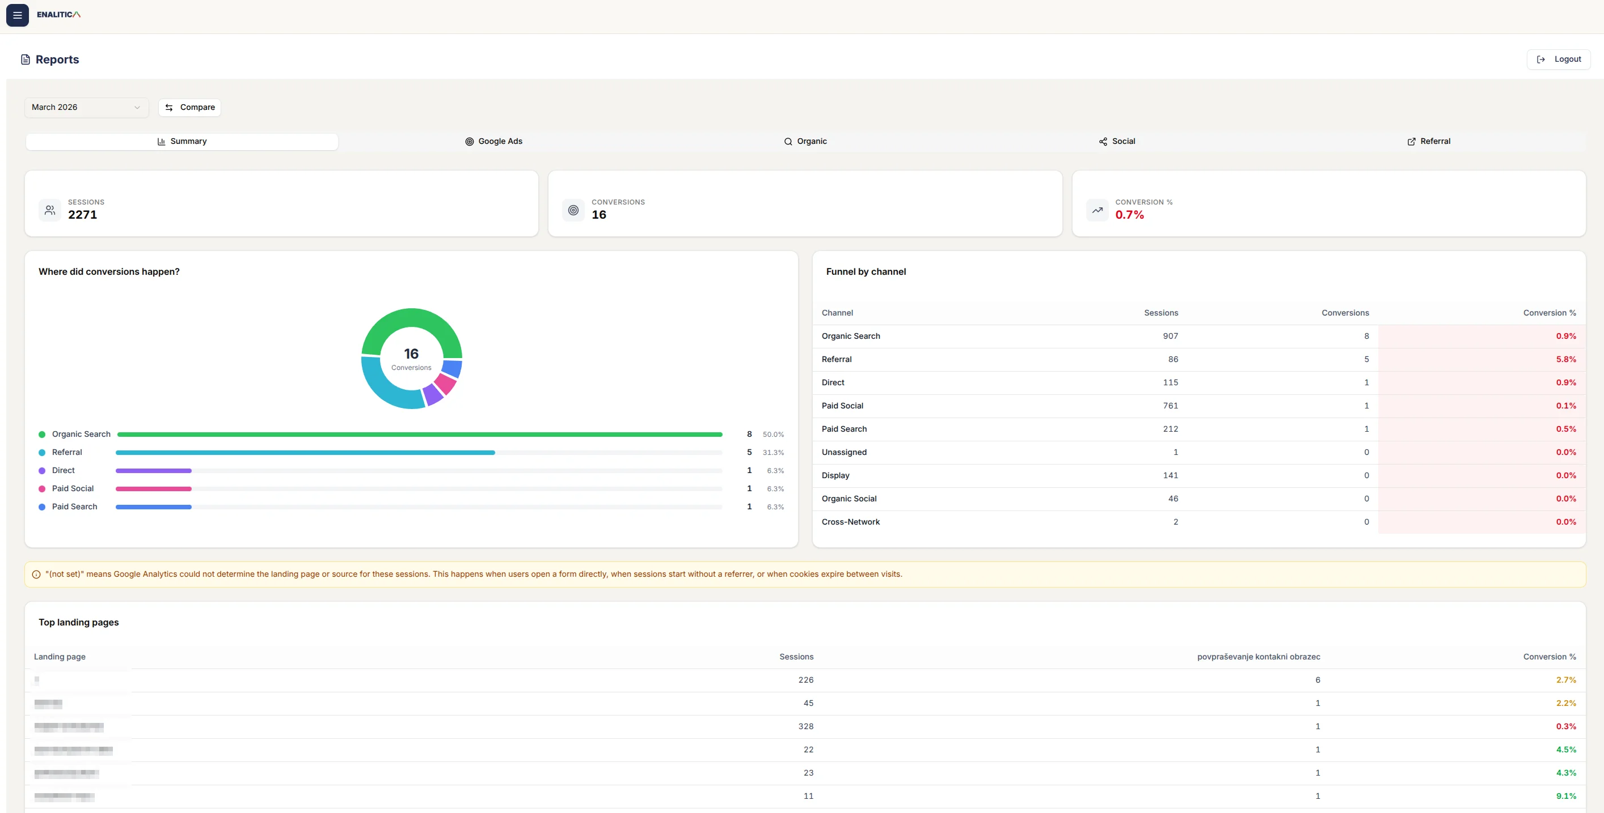The image size is (1604, 813).
Task: Click the ENALITICA logo
Action: [x=58, y=14]
